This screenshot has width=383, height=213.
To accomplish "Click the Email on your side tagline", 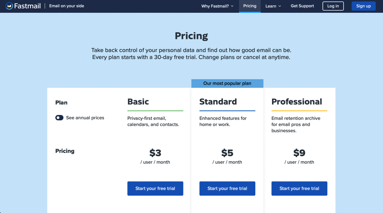I will click(x=67, y=6).
